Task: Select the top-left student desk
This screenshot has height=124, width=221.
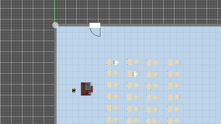Action: point(109,62)
